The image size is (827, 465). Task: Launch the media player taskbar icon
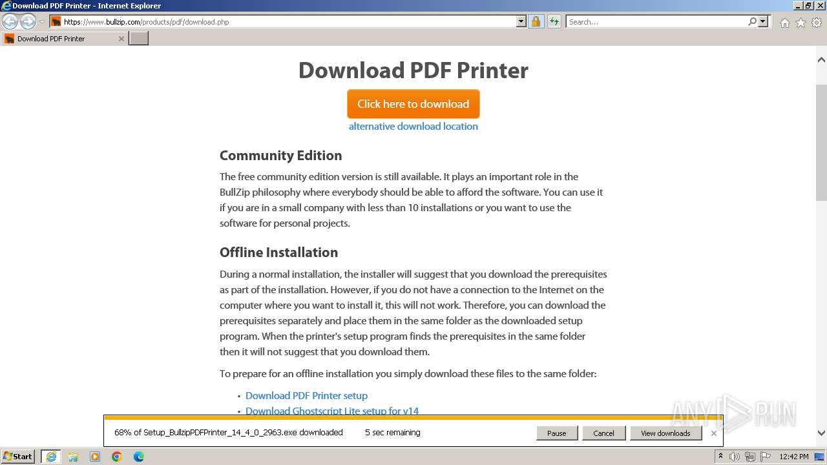click(95, 457)
